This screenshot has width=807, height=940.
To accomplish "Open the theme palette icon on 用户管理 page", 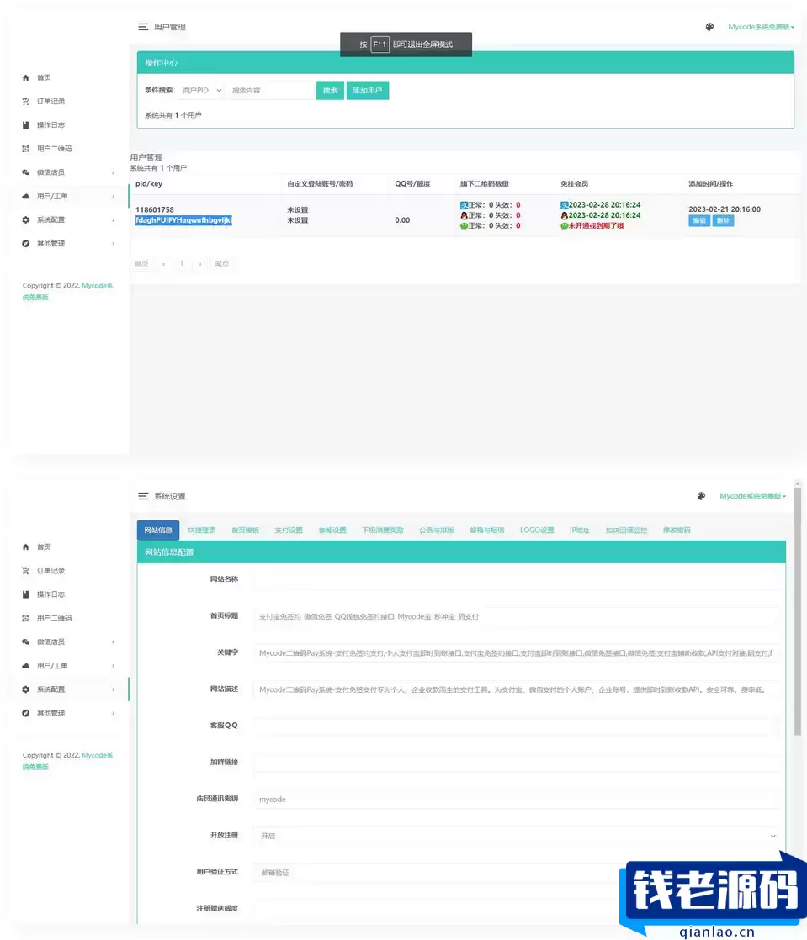I will (709, 27).
